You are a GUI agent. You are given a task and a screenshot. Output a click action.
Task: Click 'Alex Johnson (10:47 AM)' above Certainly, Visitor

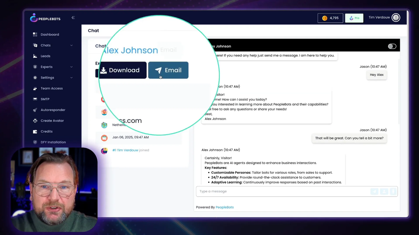point(221,150)
